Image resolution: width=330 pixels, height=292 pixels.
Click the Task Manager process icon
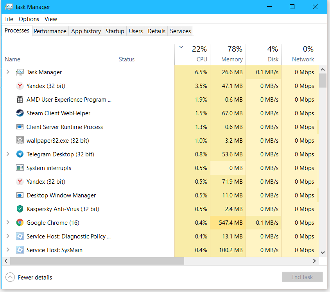point(20,72)
